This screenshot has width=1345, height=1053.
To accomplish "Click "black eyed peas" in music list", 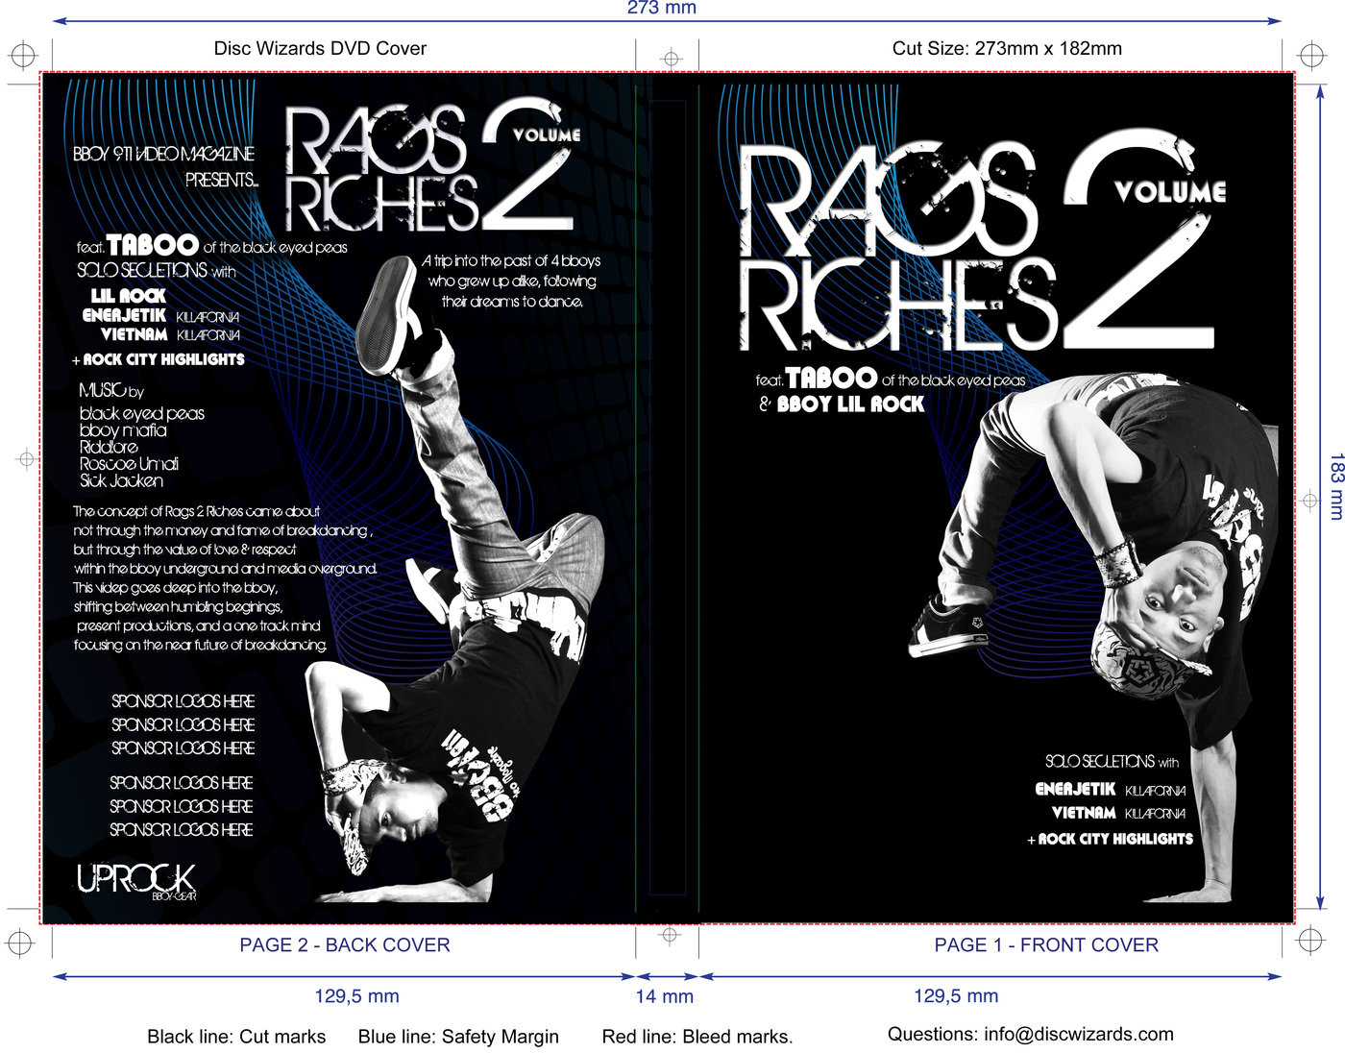I will [x=142, y=413].
